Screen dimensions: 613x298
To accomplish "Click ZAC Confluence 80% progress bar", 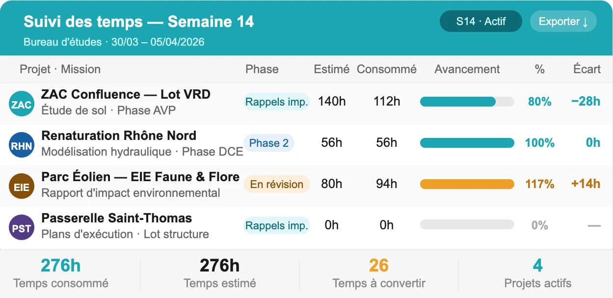I will (467, 102).
